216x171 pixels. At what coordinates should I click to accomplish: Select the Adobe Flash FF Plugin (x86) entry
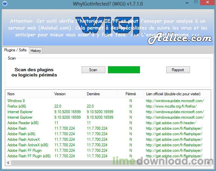click(29, 156)
